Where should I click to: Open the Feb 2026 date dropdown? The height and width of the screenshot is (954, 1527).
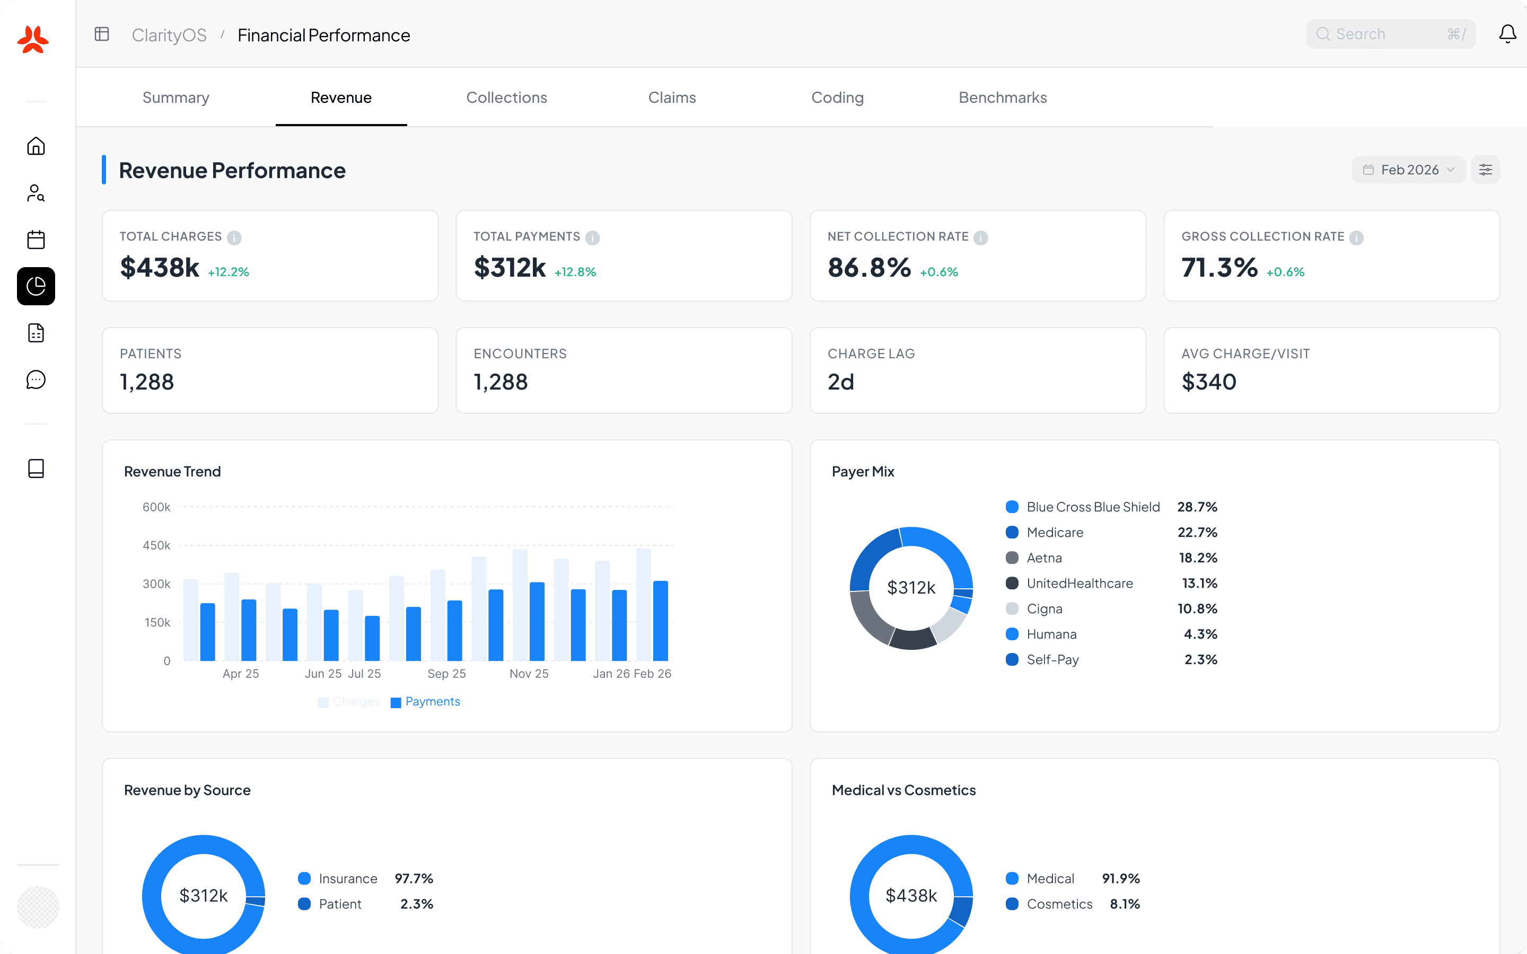pyautogui.click(x=1408, y=169)
